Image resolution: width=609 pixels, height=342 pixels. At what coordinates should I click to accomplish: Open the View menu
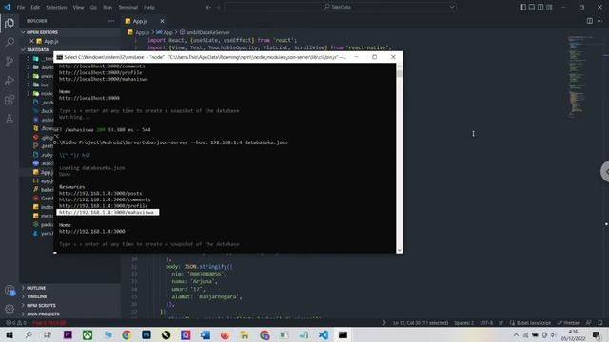click(78, 7)
